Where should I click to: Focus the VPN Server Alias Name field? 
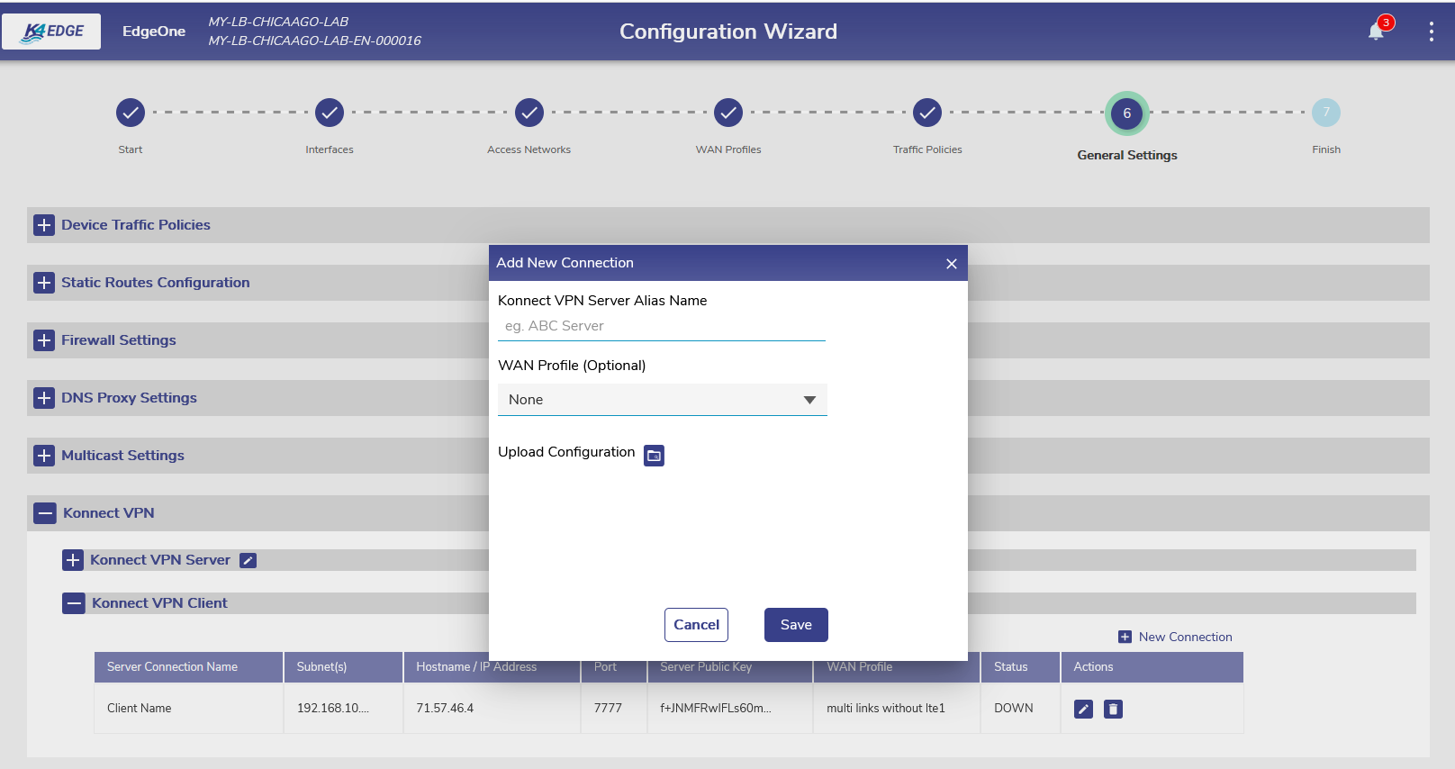tap(661, 326)
